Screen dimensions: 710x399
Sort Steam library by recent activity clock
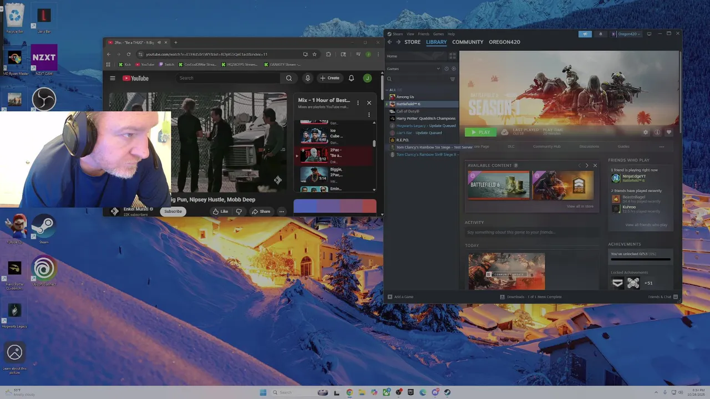click(x=446, y=69)
